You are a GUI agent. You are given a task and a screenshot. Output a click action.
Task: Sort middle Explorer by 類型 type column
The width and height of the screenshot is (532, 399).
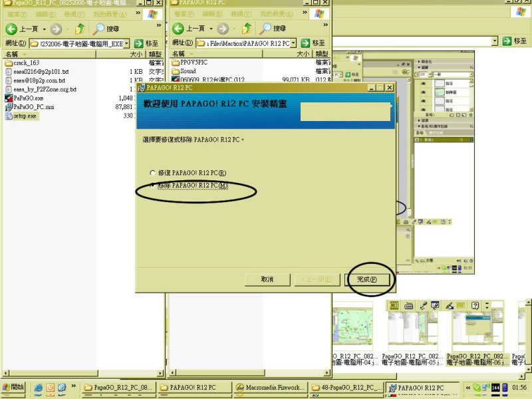322,54
